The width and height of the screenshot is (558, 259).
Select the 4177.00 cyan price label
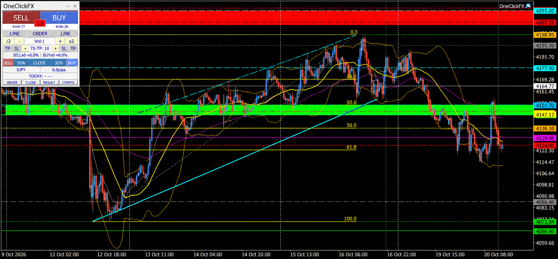point(545,68)
